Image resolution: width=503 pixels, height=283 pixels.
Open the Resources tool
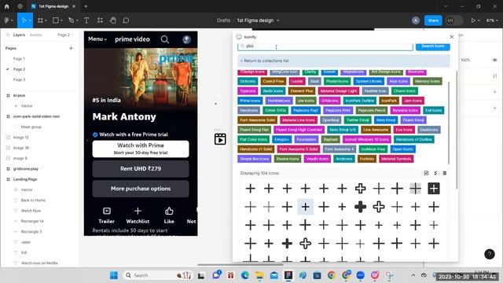(x=100, y=20)
